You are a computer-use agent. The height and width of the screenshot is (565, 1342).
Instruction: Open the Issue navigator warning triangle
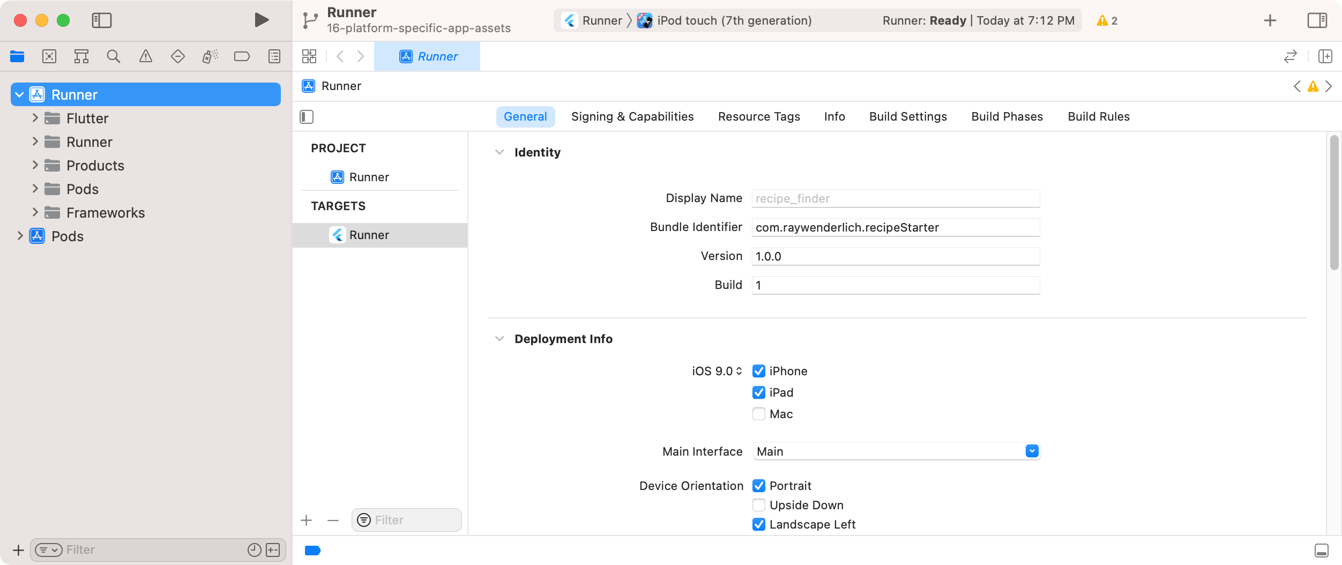click(x=146, y=56)
